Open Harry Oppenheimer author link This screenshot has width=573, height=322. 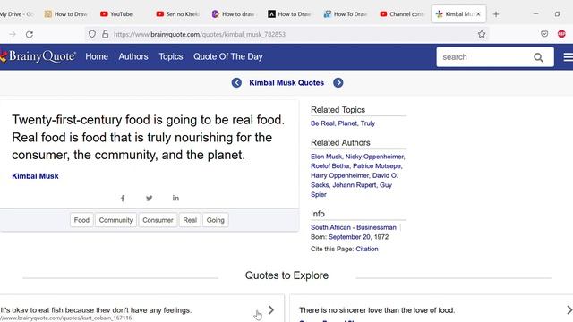341,175
